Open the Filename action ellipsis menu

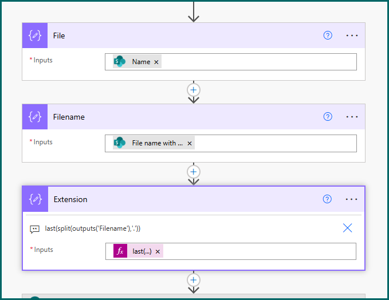pyautogui.click(x=352, y=117)
